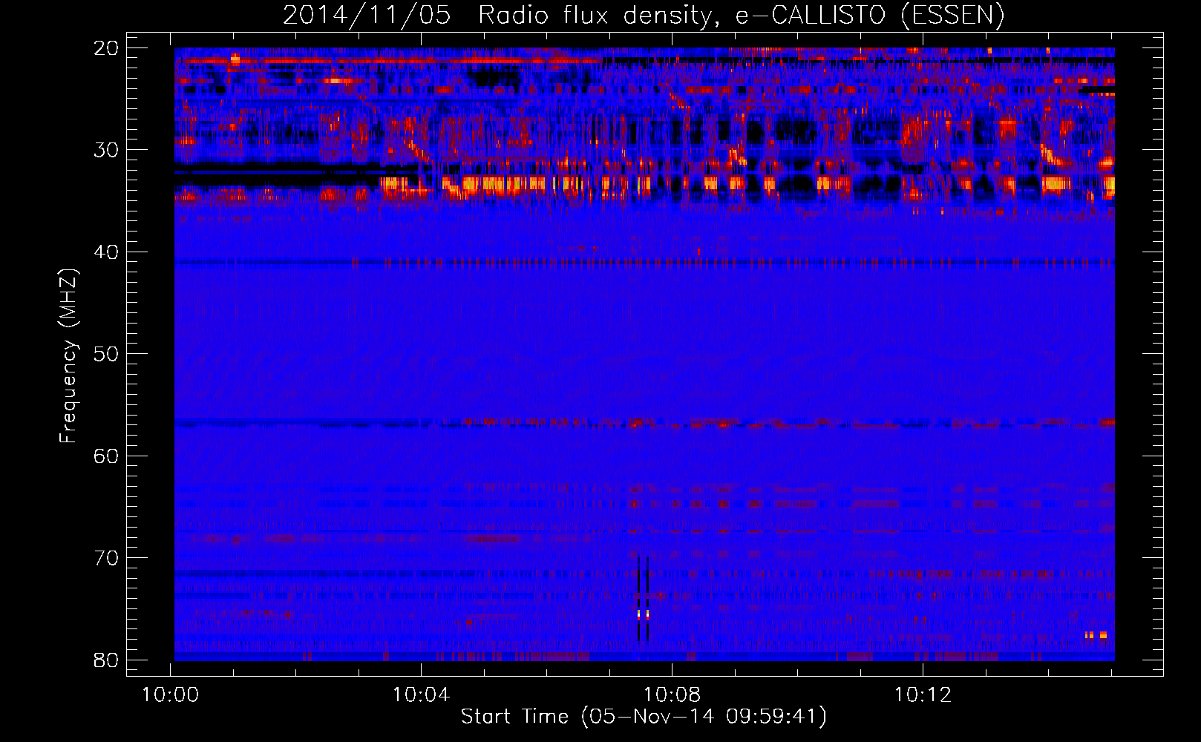Select the '10:12' time tick label
1201x742 pixels.
point(923,695)
